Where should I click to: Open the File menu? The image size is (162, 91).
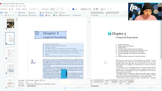(x=2, y=6)
